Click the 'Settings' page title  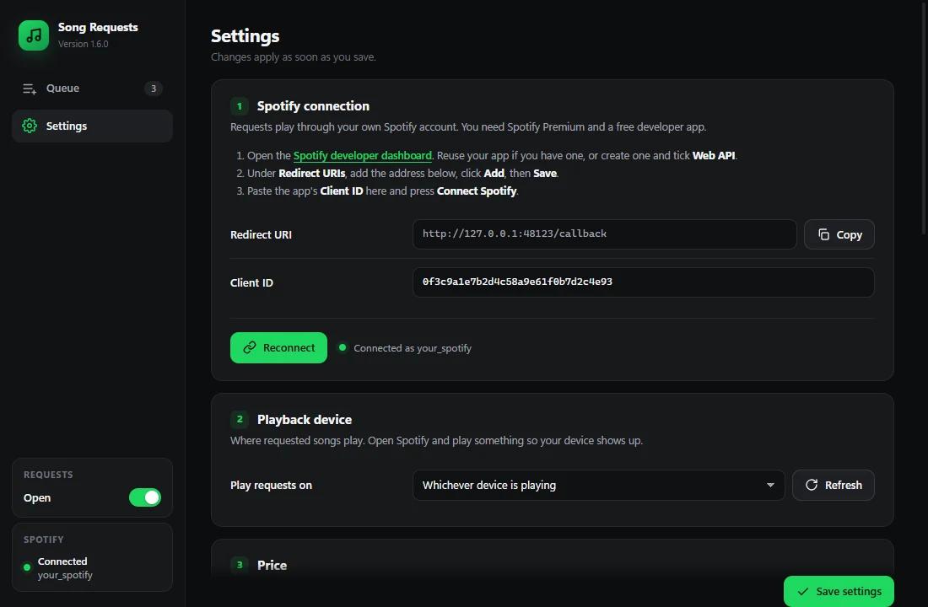(245, 36)
